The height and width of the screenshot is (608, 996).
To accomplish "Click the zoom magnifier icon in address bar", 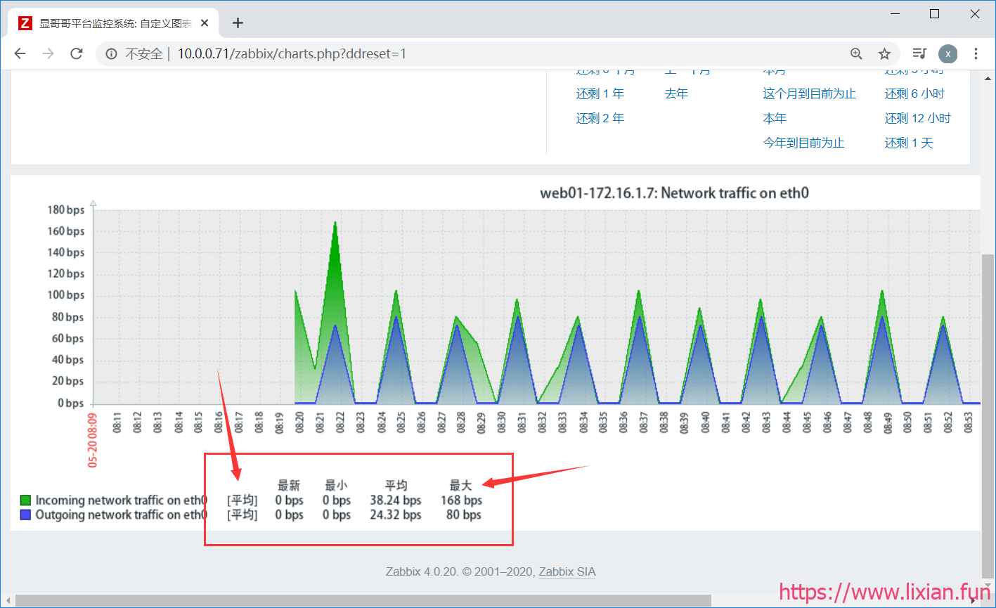I will click(x=856, y=53).
